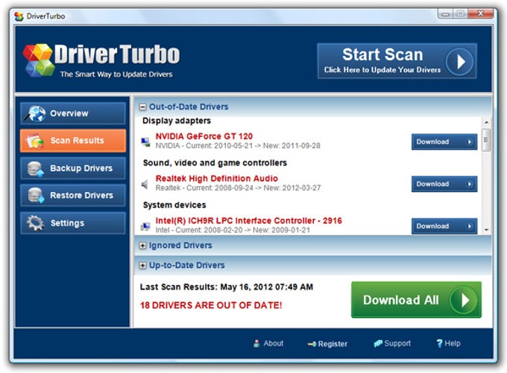Select the NVIDIA GeForce GT 120 entry
Image resolution: width=507 pixels, height=373 pixels.
click(x=204, y=136)
